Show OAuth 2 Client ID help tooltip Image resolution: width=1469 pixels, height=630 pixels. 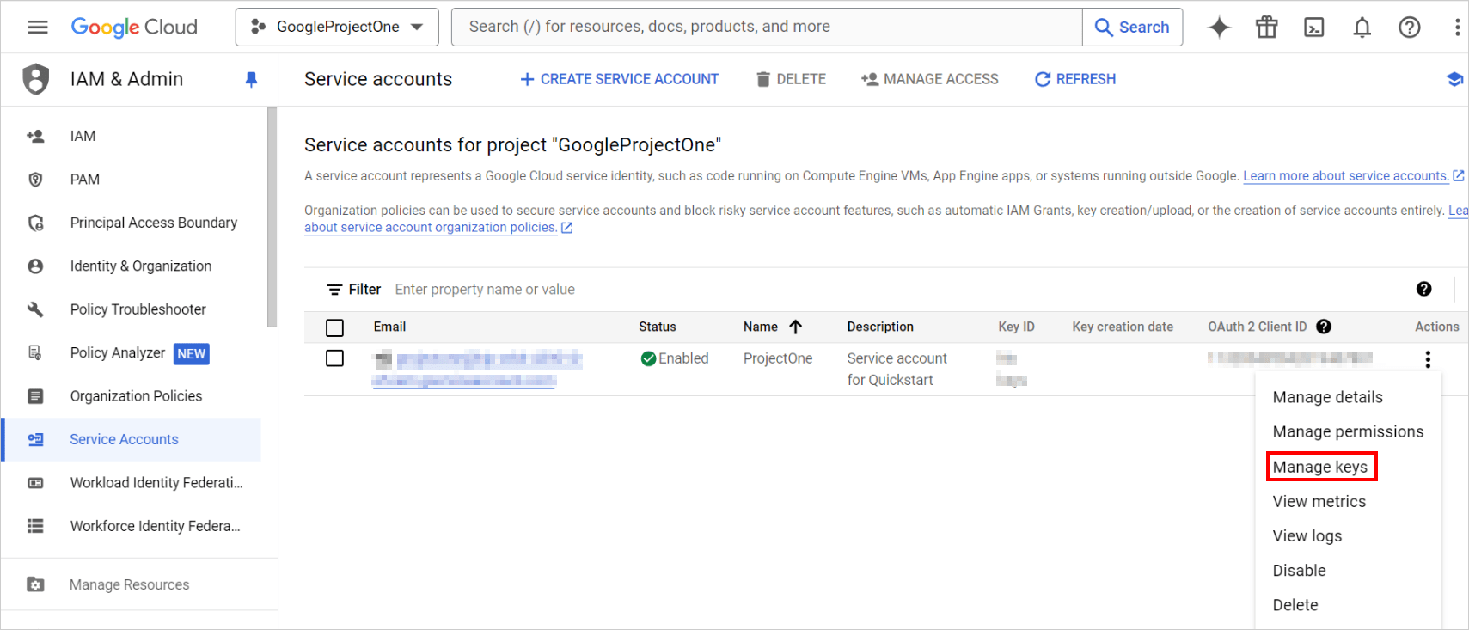coord(1324,327)
